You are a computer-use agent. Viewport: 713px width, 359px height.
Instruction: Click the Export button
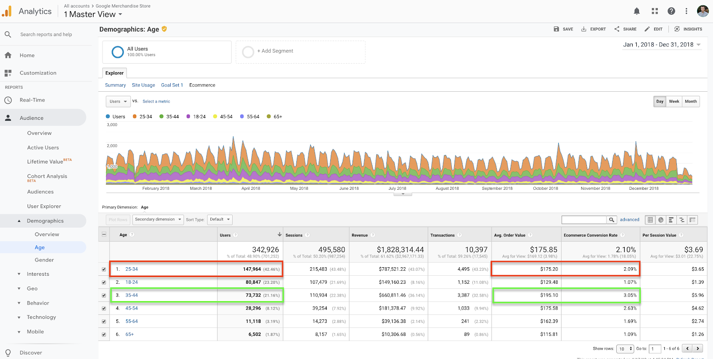click(594, 29)
